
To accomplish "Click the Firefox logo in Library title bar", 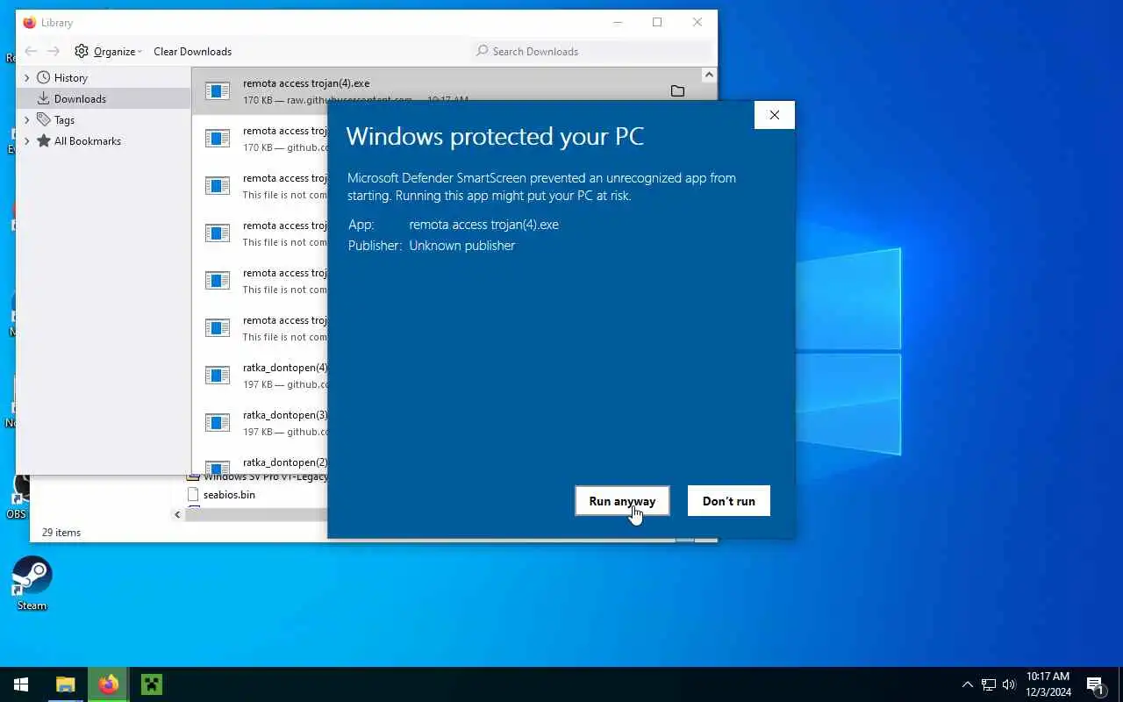I will tap(30, 22).
